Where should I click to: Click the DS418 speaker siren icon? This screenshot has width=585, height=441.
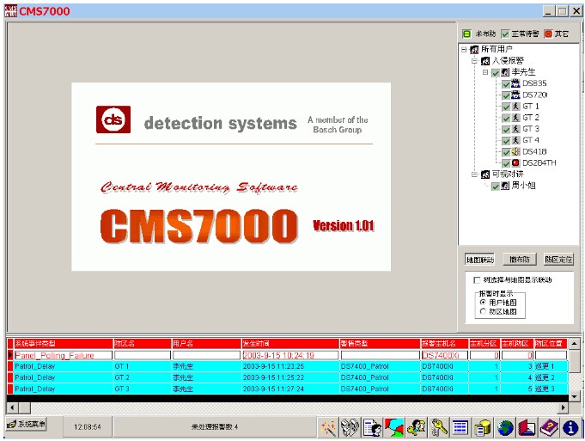tap(515, 151)
